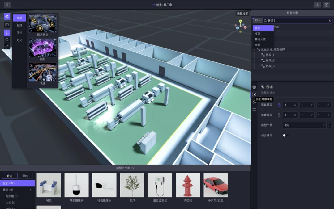This screenshot has height=209, width=334.
Task: Open the filter funnel icon in 世界大纲 panel
Action: pos(257,20)
